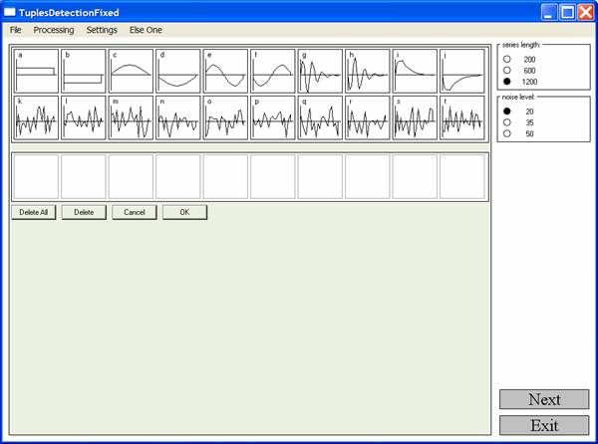Select waveform thumbnail labeled a
The width and height of the screenshot is (598, 444).
tap(36, 71)
